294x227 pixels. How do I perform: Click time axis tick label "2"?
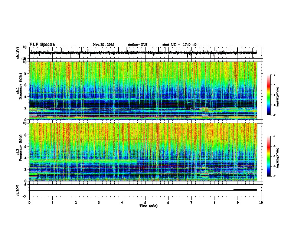click(76, 203)
